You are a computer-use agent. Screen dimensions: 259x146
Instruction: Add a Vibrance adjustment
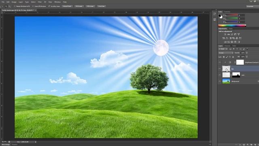(239, 34)
